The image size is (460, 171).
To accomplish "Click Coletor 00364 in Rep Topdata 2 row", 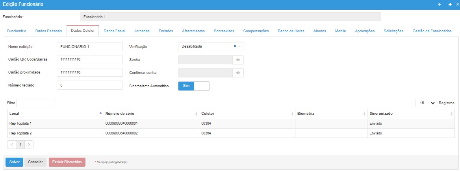I will click(x=206, y=133).
